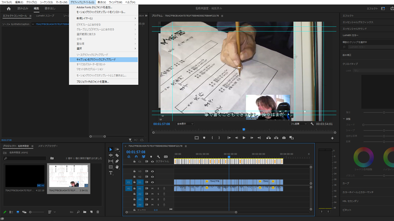Screen dimensions: 394x221
Task: Select the Ripple Edit tool
Action: 111,155
